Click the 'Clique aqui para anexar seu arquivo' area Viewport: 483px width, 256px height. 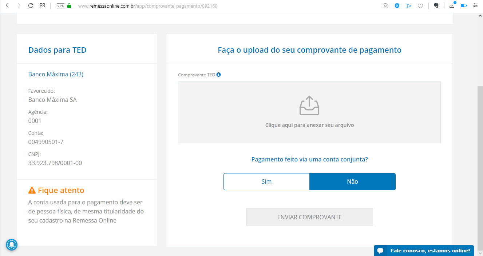coord(309,112)
